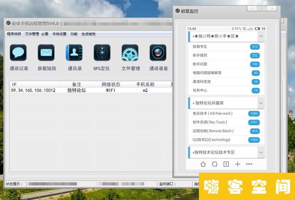Screen dimensions: 295x200
Task: Open the 通话录音 recording icon
Action: point(158,52)
